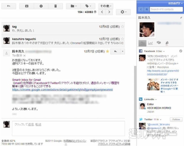Image resolution: width=184 pixels, height=146 pixels.
Task: Open the move-to folder dropdown
Action: point(74,6)
